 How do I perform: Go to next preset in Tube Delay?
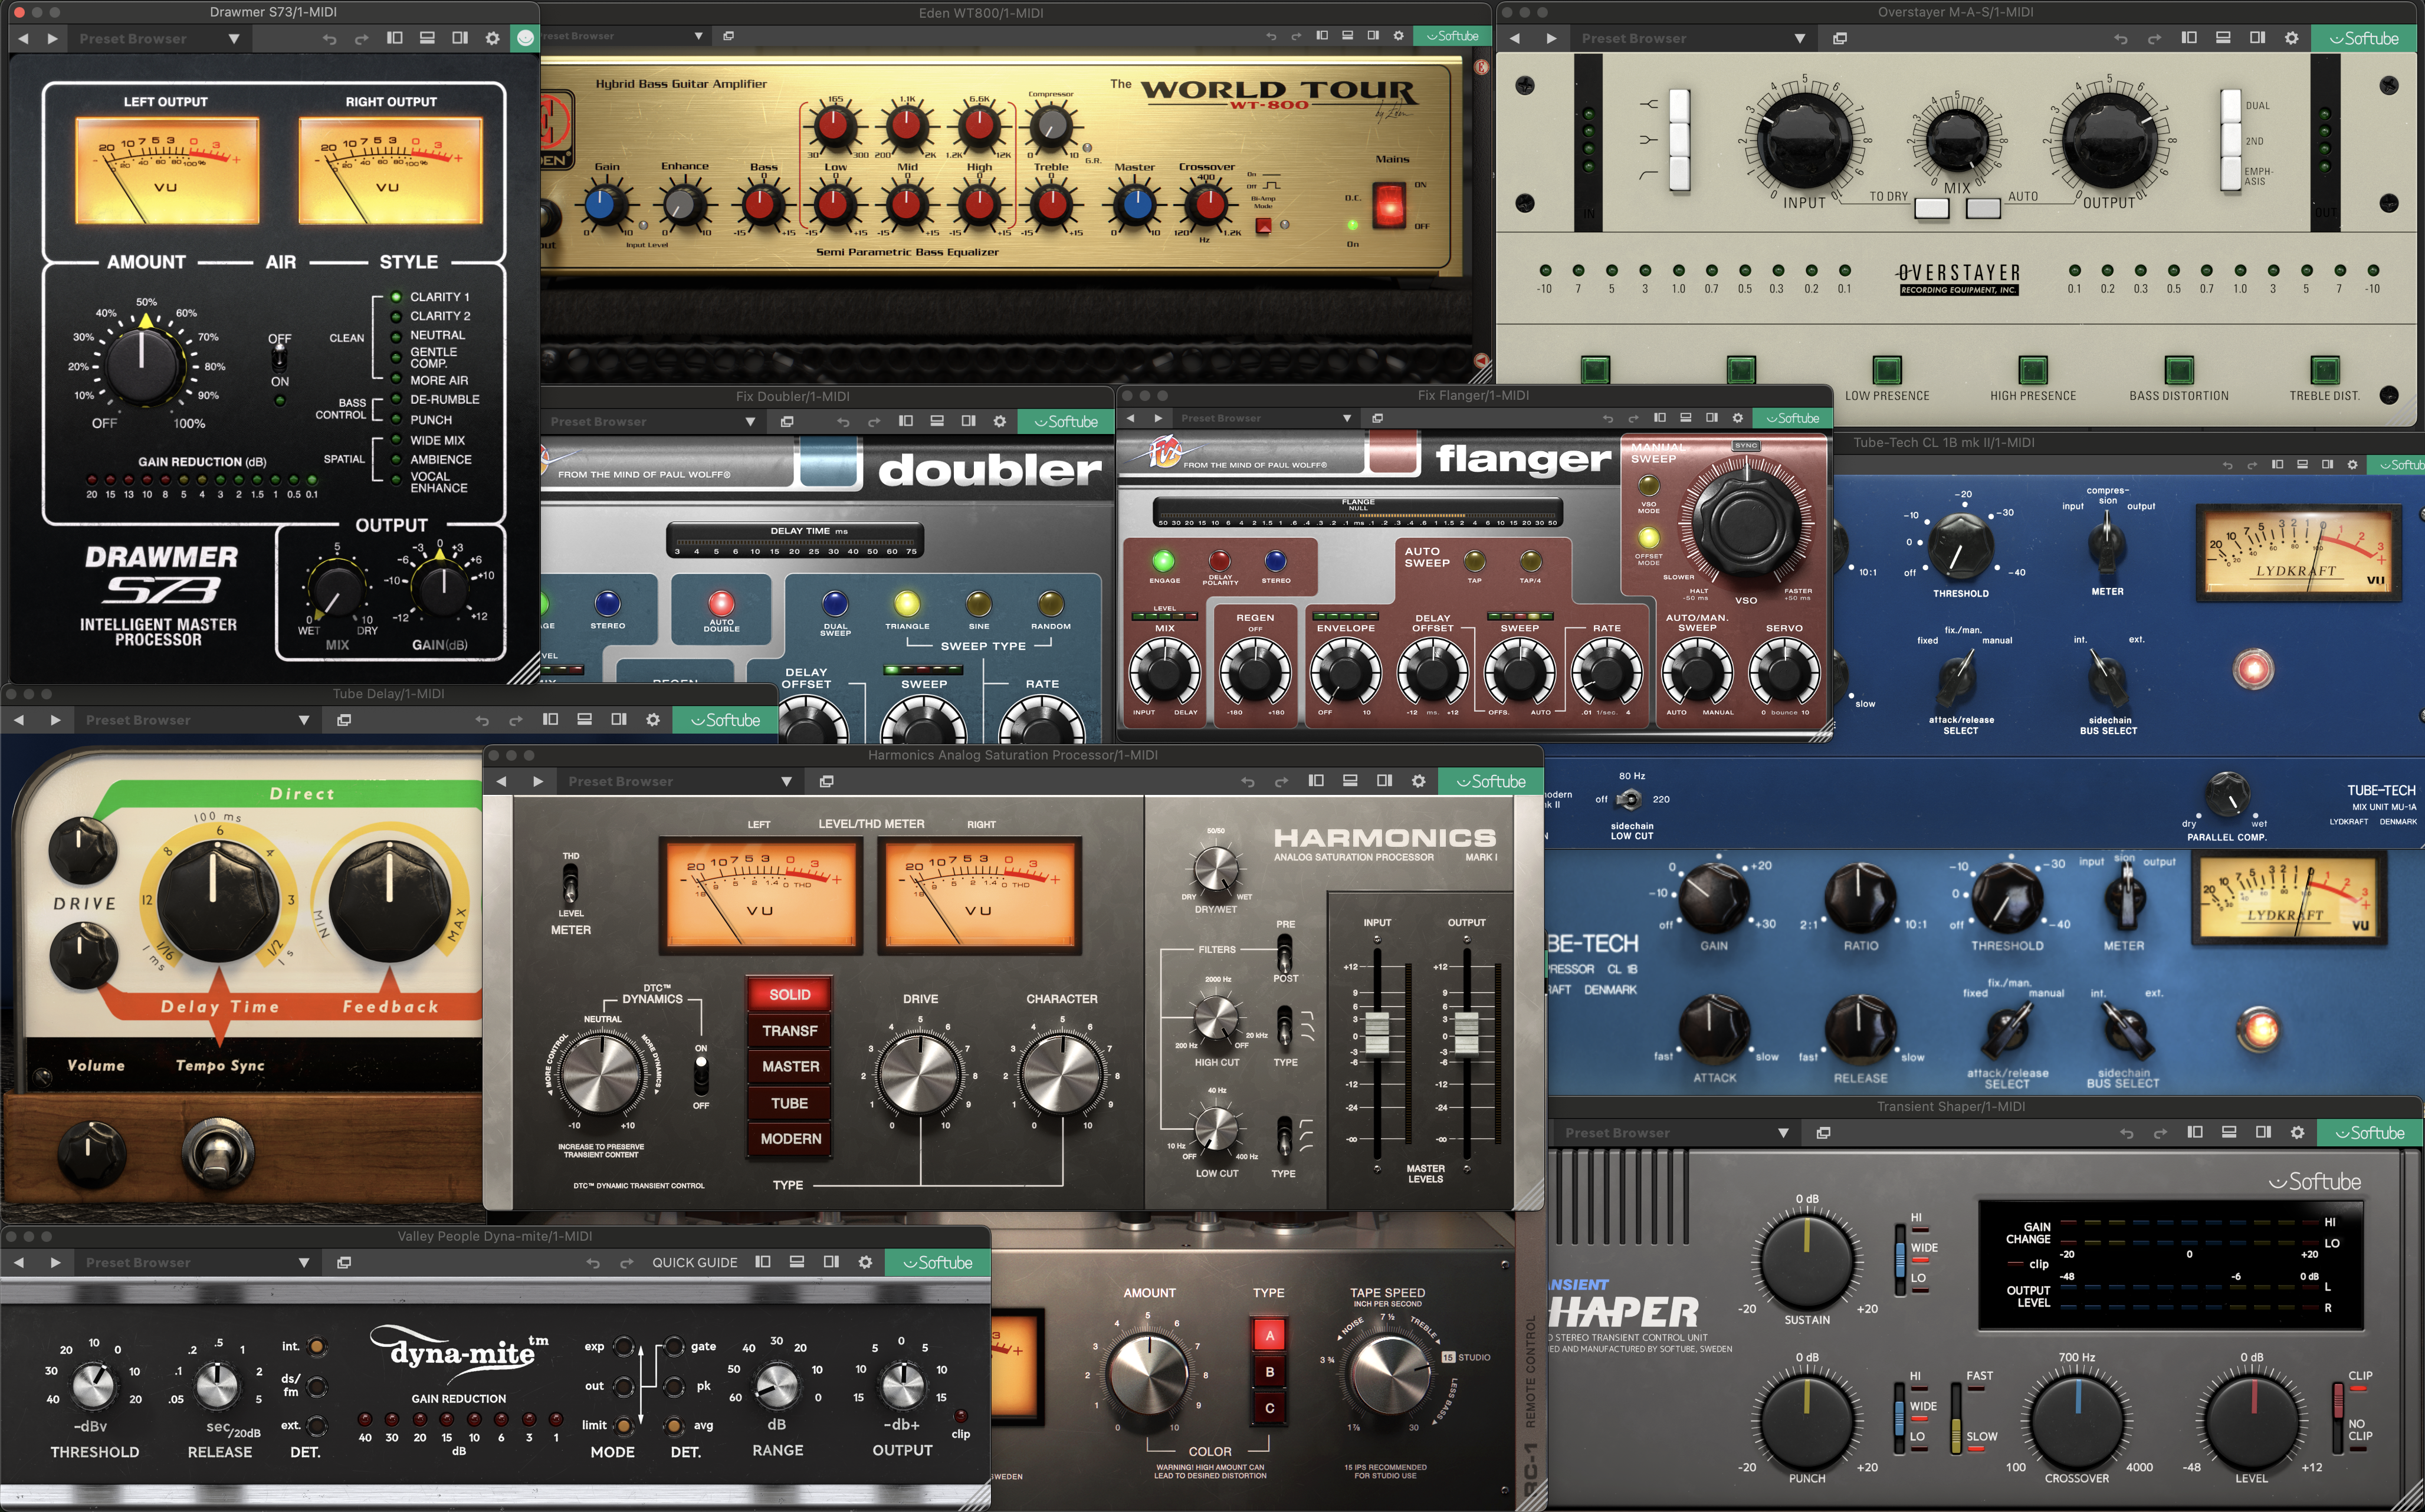(x=55, y=720)
